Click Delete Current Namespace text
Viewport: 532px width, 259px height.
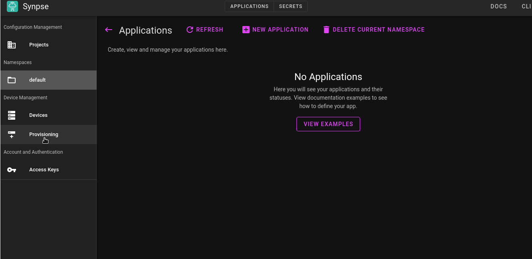pos(379,30)
